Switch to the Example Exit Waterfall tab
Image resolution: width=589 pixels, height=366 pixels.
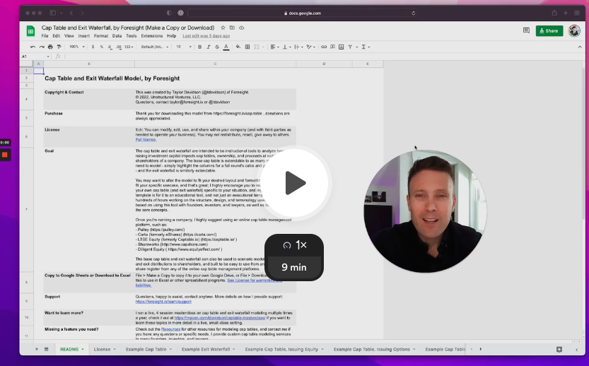206,349
